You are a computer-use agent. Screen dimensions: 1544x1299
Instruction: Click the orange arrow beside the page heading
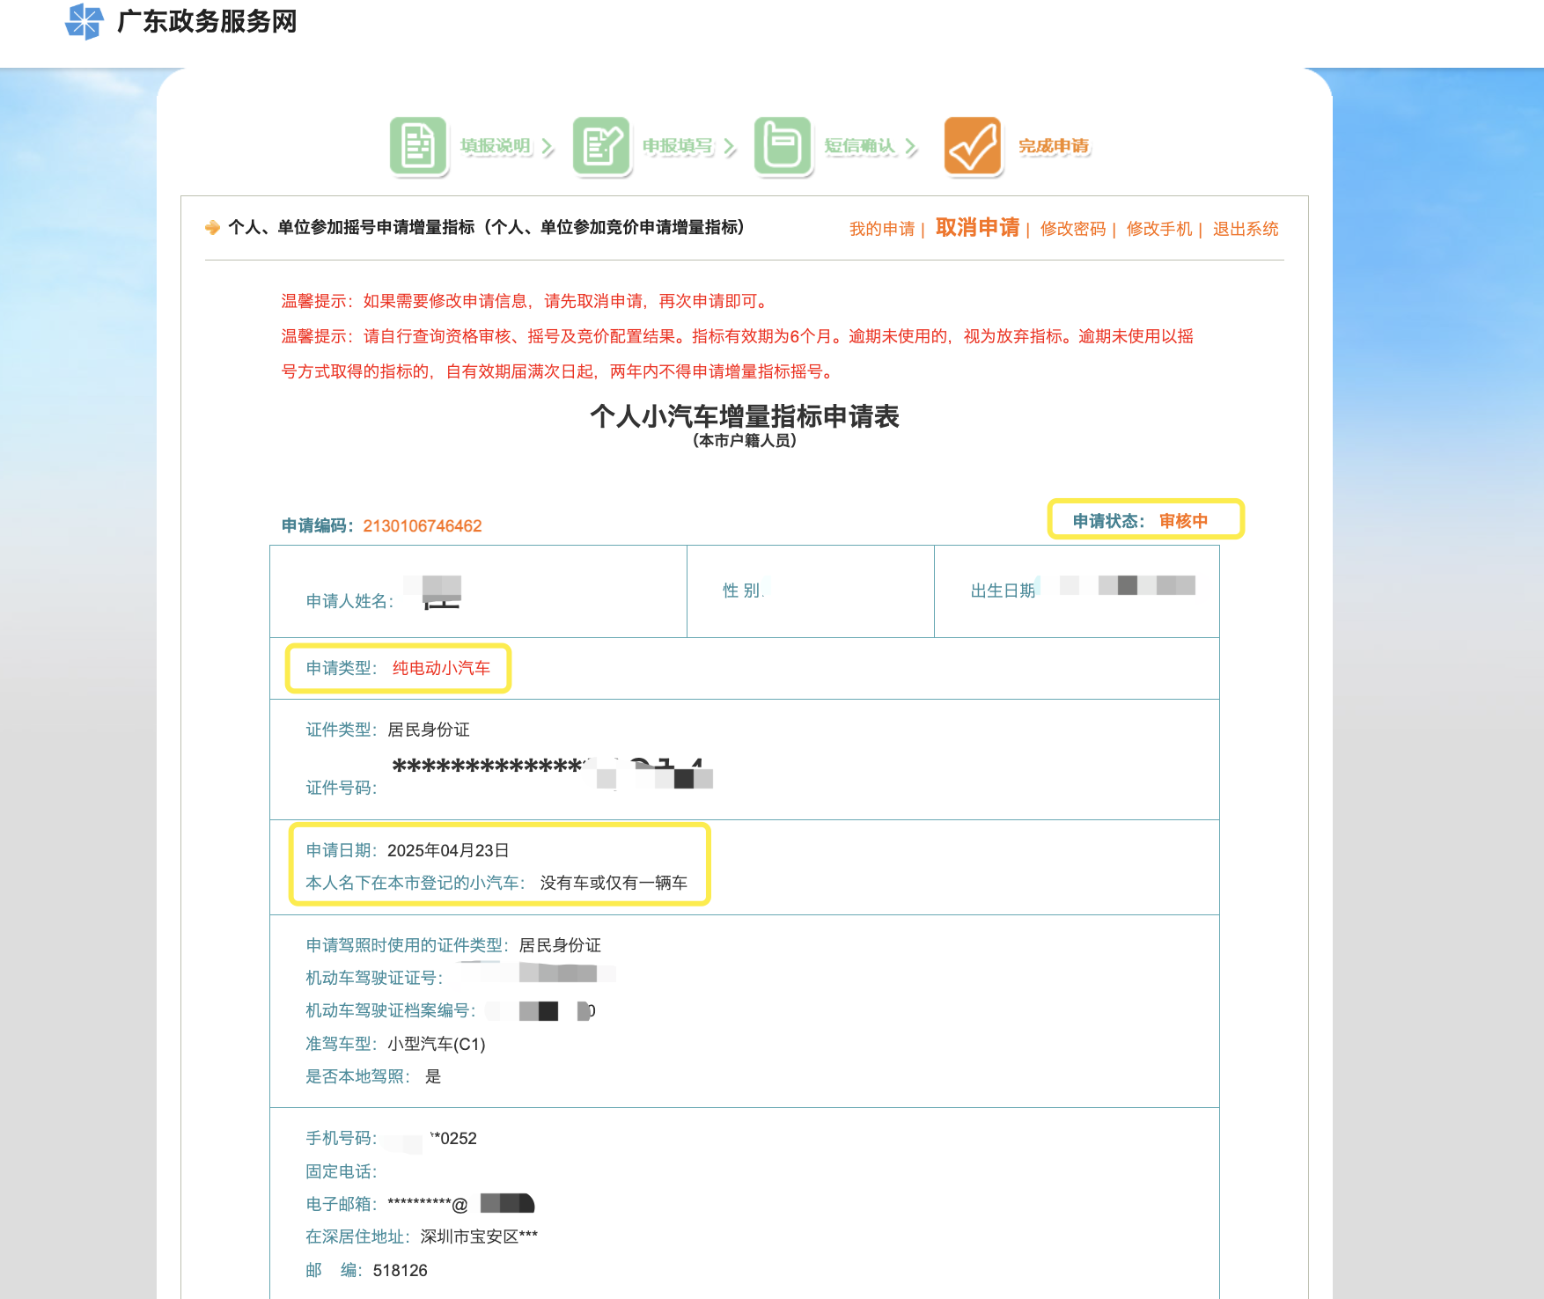pos(212,228)
